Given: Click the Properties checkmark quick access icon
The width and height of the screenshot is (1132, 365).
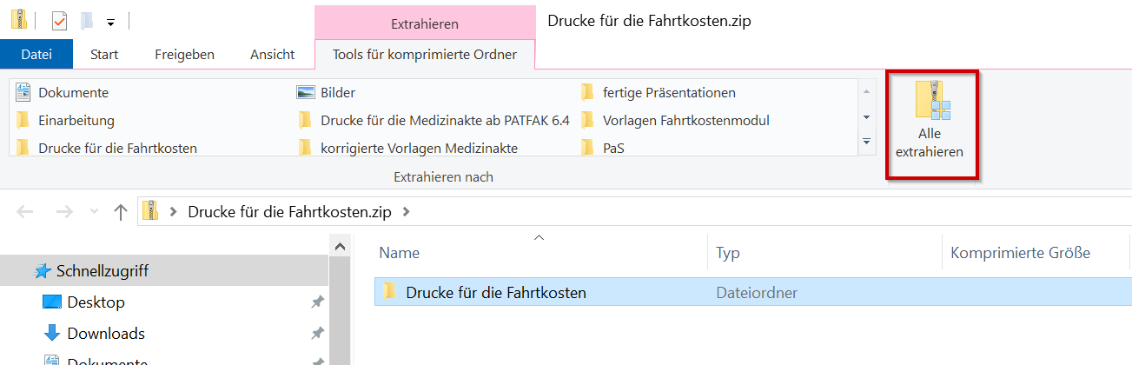Looking at the screenshot, I should pos(59,21).
